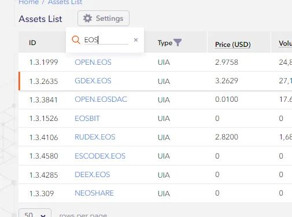292x217 pixels.
Task: Select ID cell 1.3.3841
Action: 43,100
